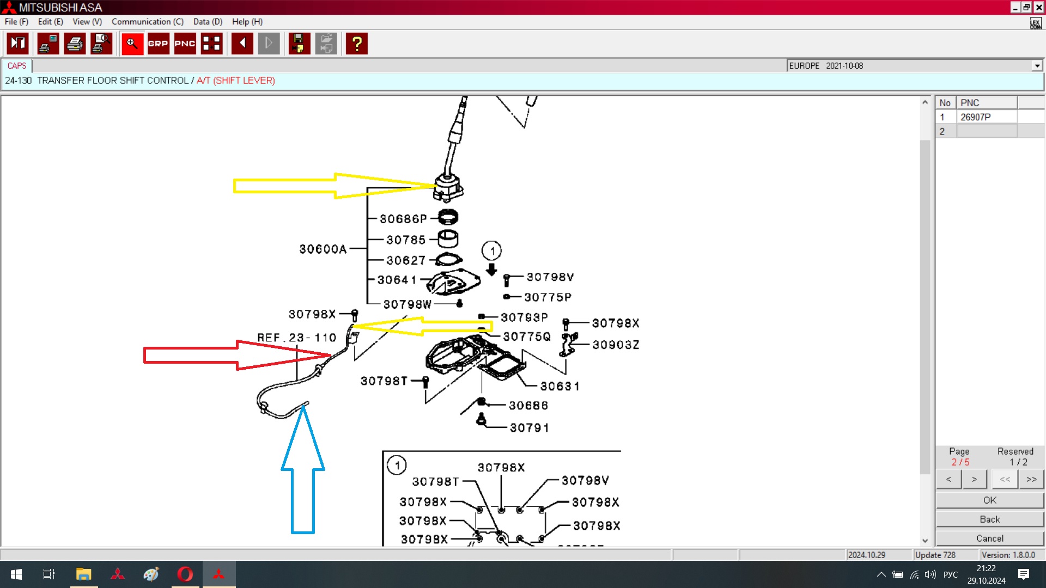Image resolution: width=1046 pixels, height=588 pixels.
Task: Open the Data menu
Action: 208,22
